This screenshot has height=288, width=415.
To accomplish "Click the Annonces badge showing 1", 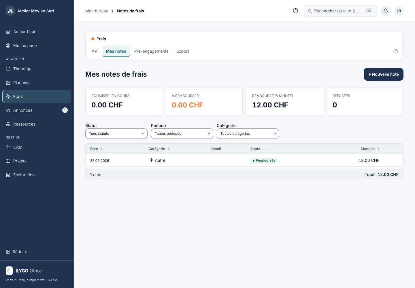I will pyautogui.click(x=65, y=110).
